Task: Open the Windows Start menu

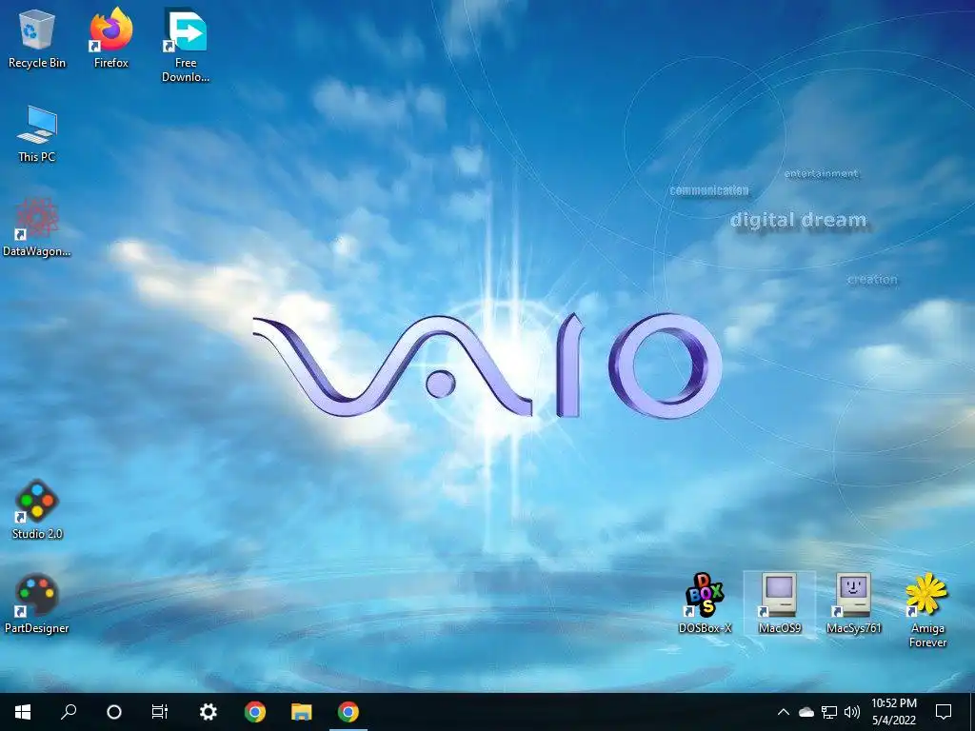Action: (23, 712)
